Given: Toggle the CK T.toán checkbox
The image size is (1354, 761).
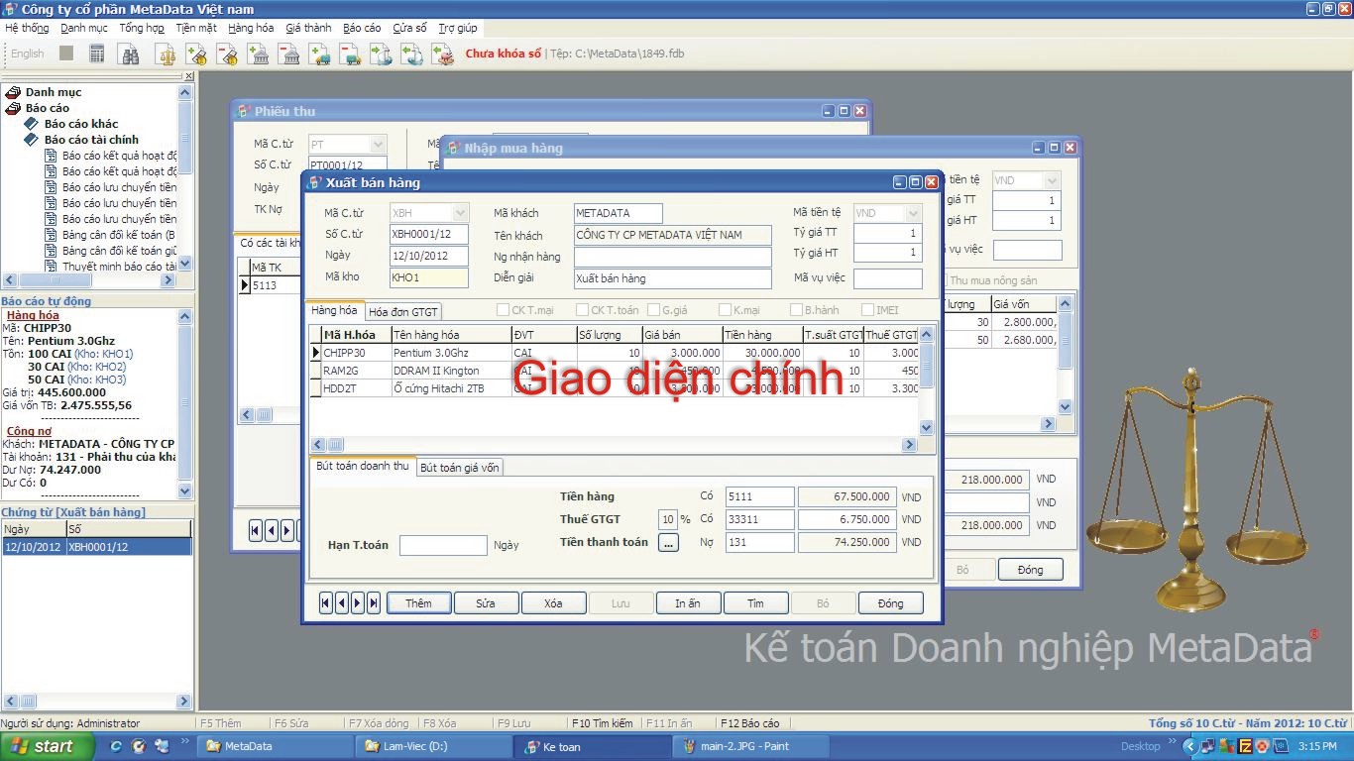Looking at the screenshot, I should tap(582, 310).
